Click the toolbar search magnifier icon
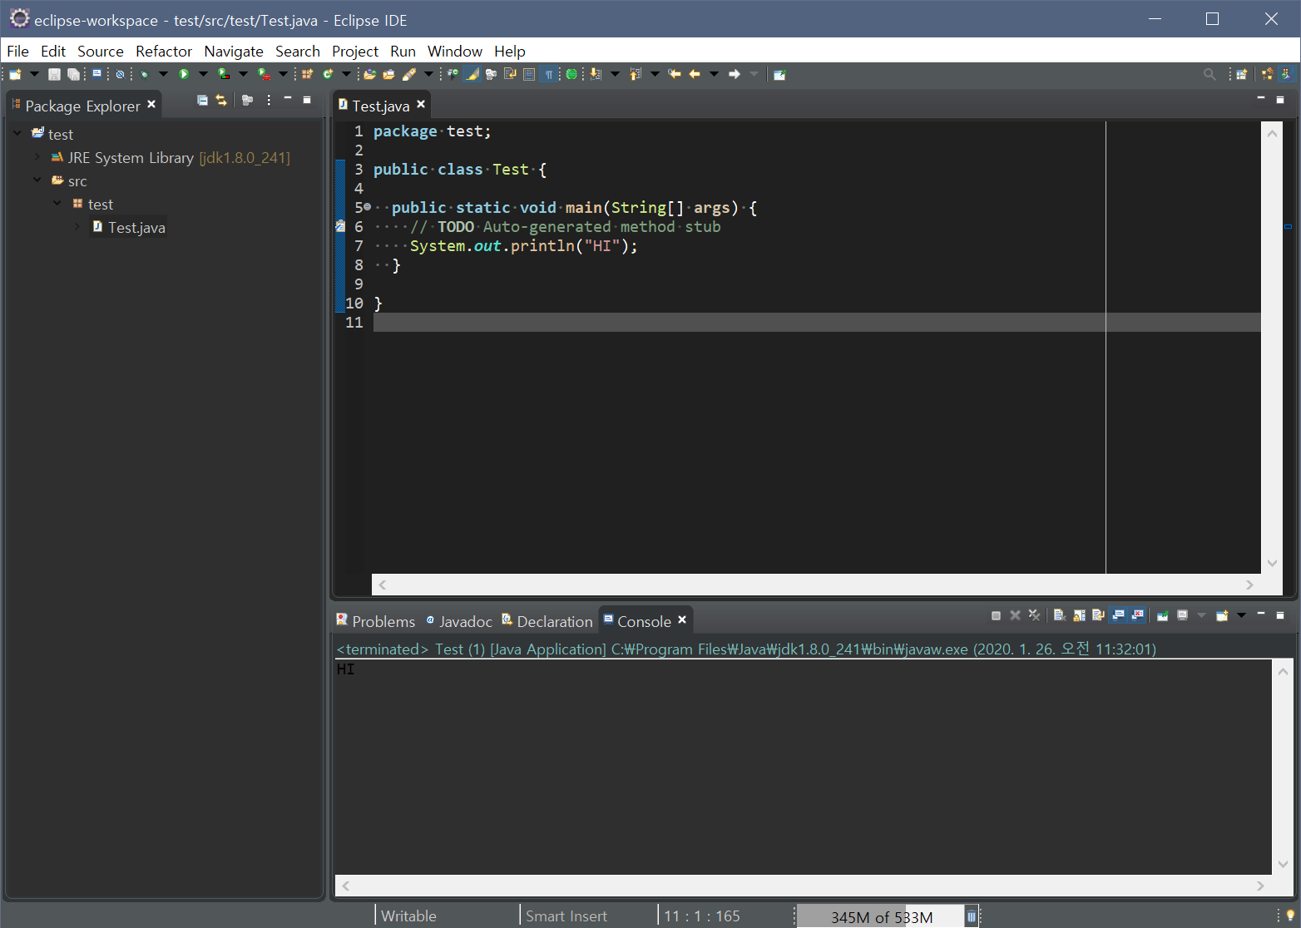 click(x=1209, y=74)
